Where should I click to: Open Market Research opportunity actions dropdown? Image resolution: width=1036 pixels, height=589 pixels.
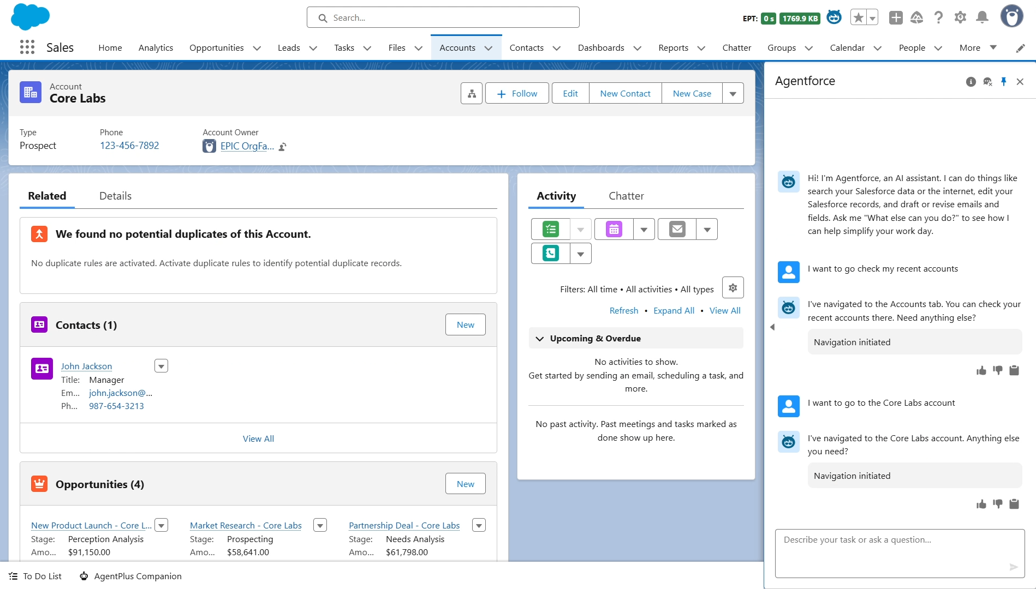[320, 525]
